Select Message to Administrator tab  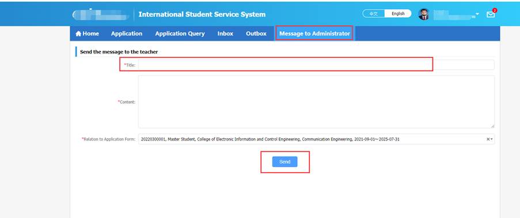pos(314,34)
